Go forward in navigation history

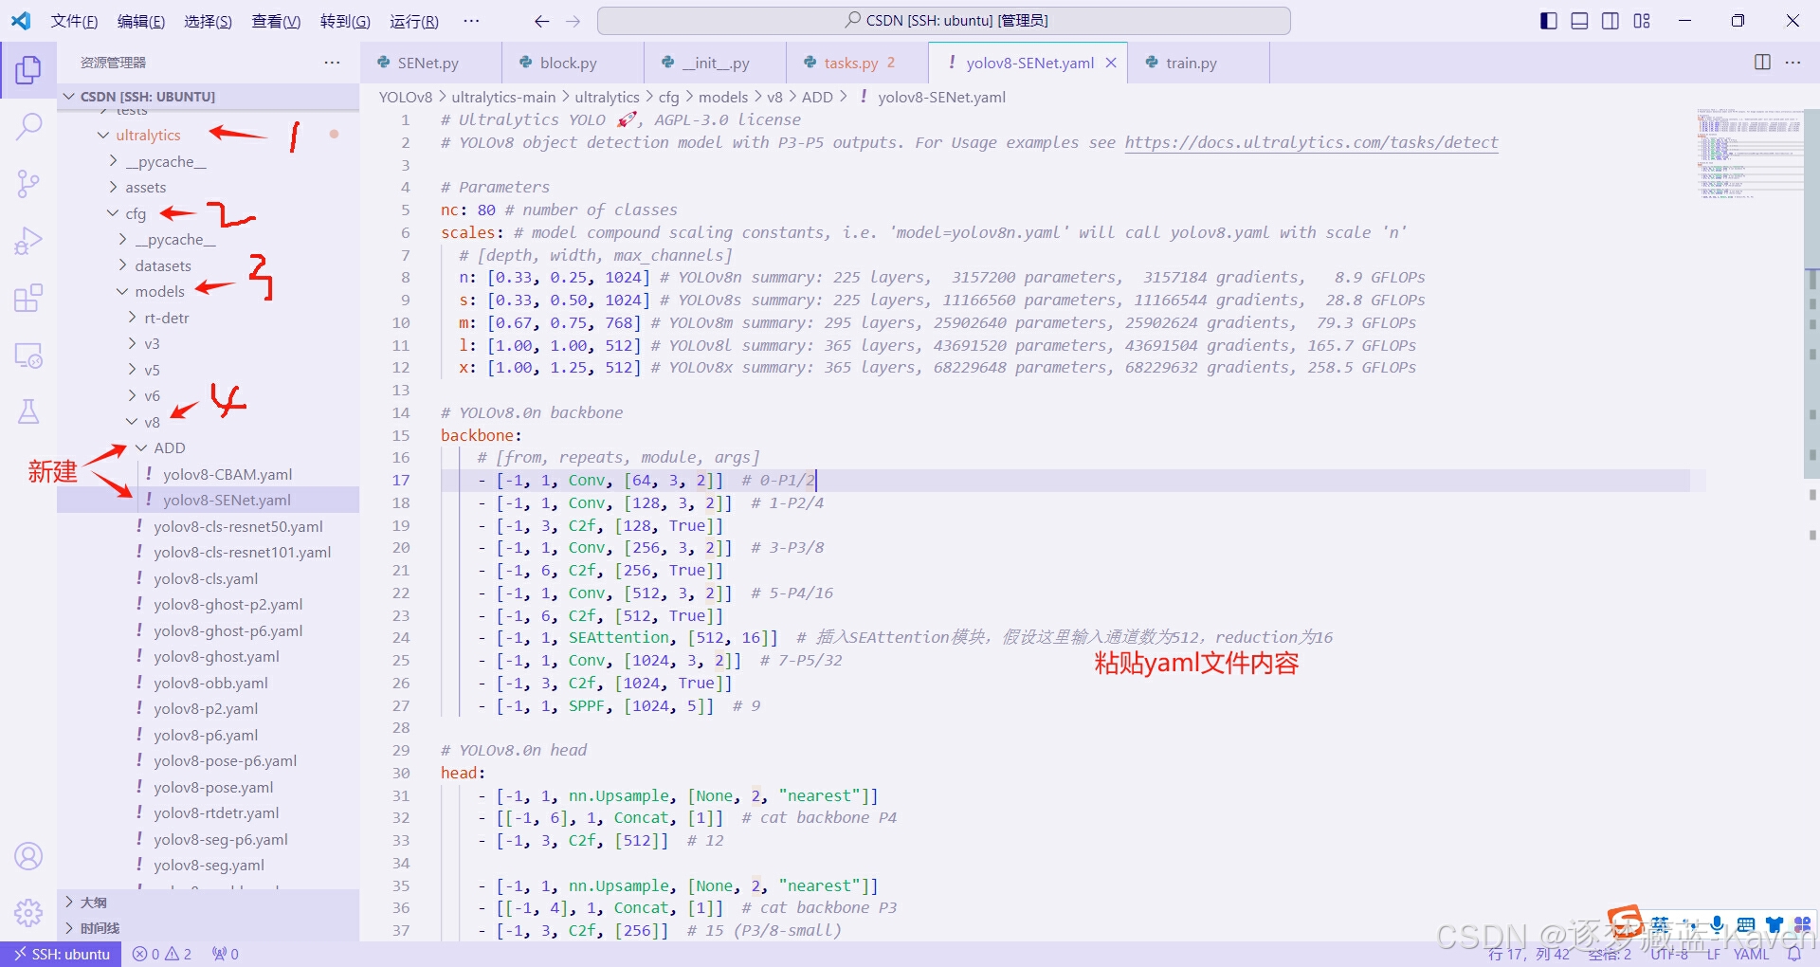[x=573, y=21]
